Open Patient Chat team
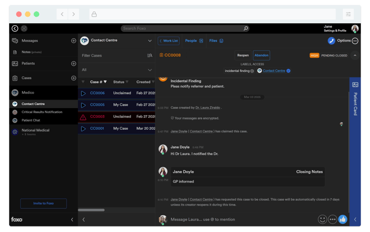This screenshot has width=370, height=232. [x=31, y=120]
